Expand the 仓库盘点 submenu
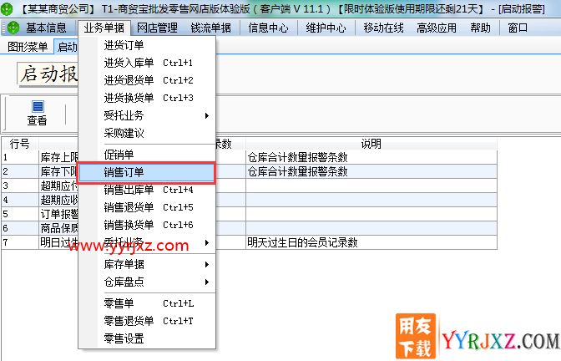The image size is (561, 361). (x=147, y=282)
